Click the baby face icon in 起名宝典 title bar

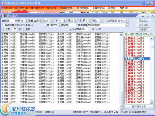pyautogui.click(x=3, y=16)
